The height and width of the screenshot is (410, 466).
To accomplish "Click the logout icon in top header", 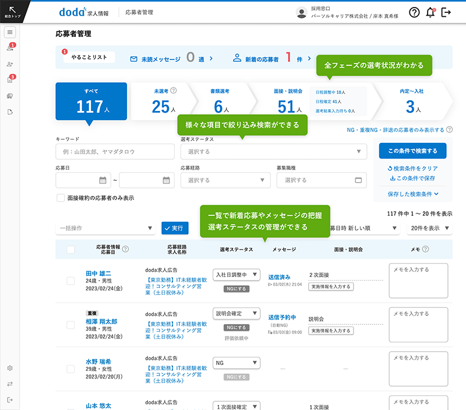I will click(447, 12).
